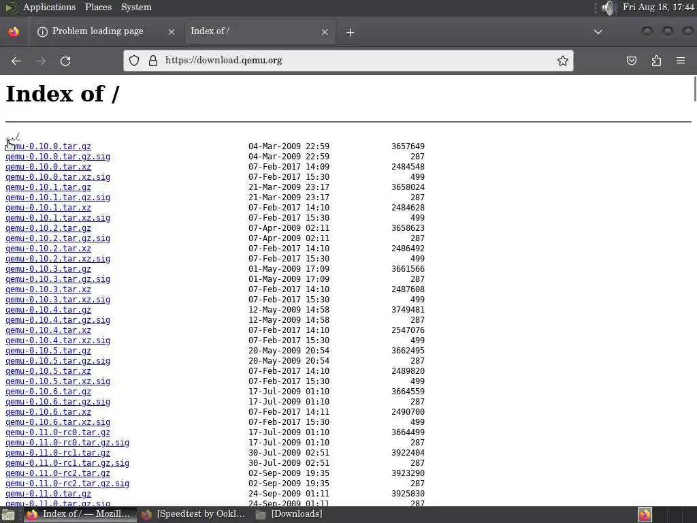Click the date 30-Jul-2009 02:51 for qemu-0.11.0-rc1.tar.gz
The image size is (697, 523).
coord(289,453)
